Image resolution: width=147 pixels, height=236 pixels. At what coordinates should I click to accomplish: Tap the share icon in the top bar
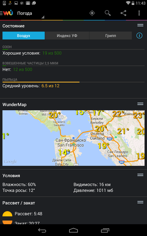(x=123, y=13)
